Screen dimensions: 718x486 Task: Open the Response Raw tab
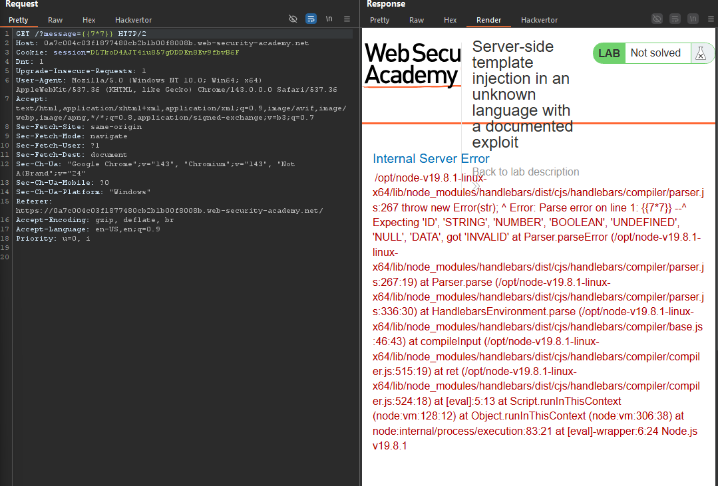click(417, 20)
